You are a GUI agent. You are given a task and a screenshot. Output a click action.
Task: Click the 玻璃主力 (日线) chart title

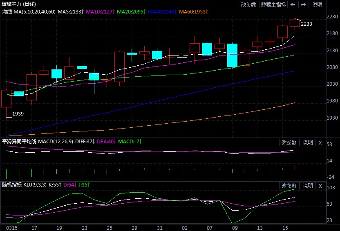click(19, 4)
